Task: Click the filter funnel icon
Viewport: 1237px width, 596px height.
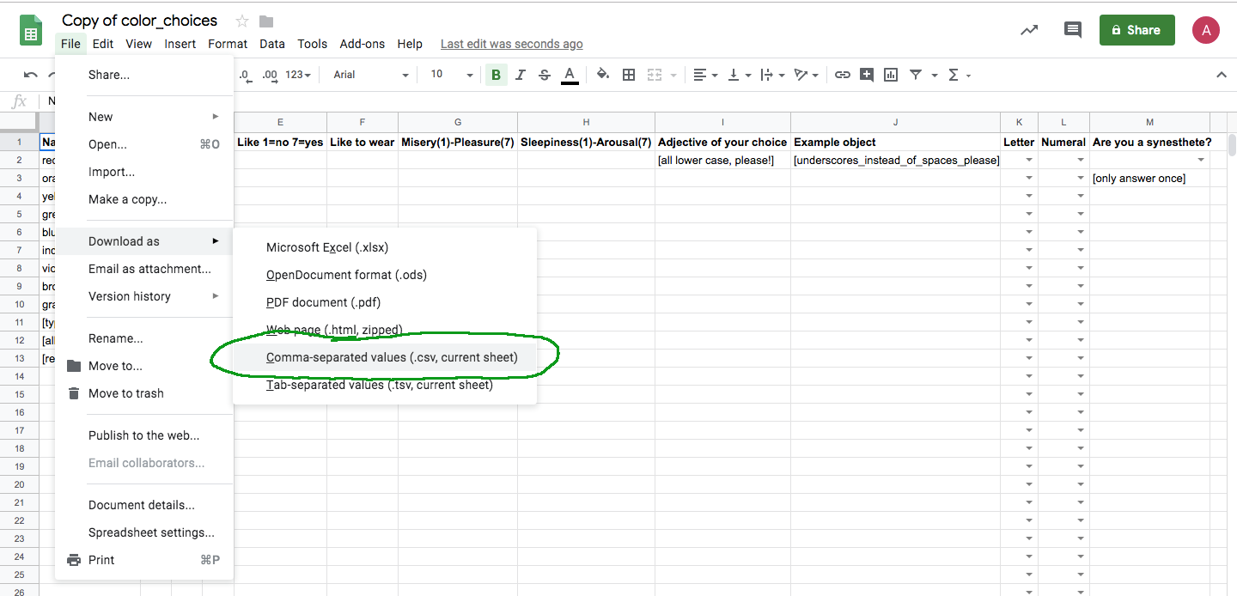Action: coord(916,75)
